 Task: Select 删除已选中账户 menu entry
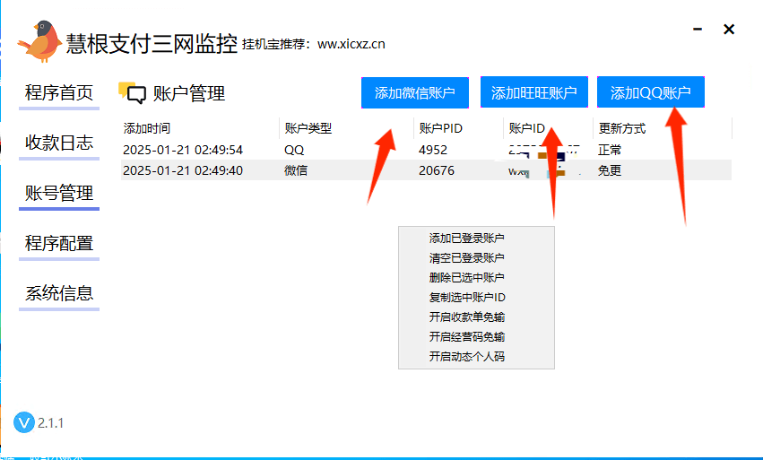(x=466, y=277)
